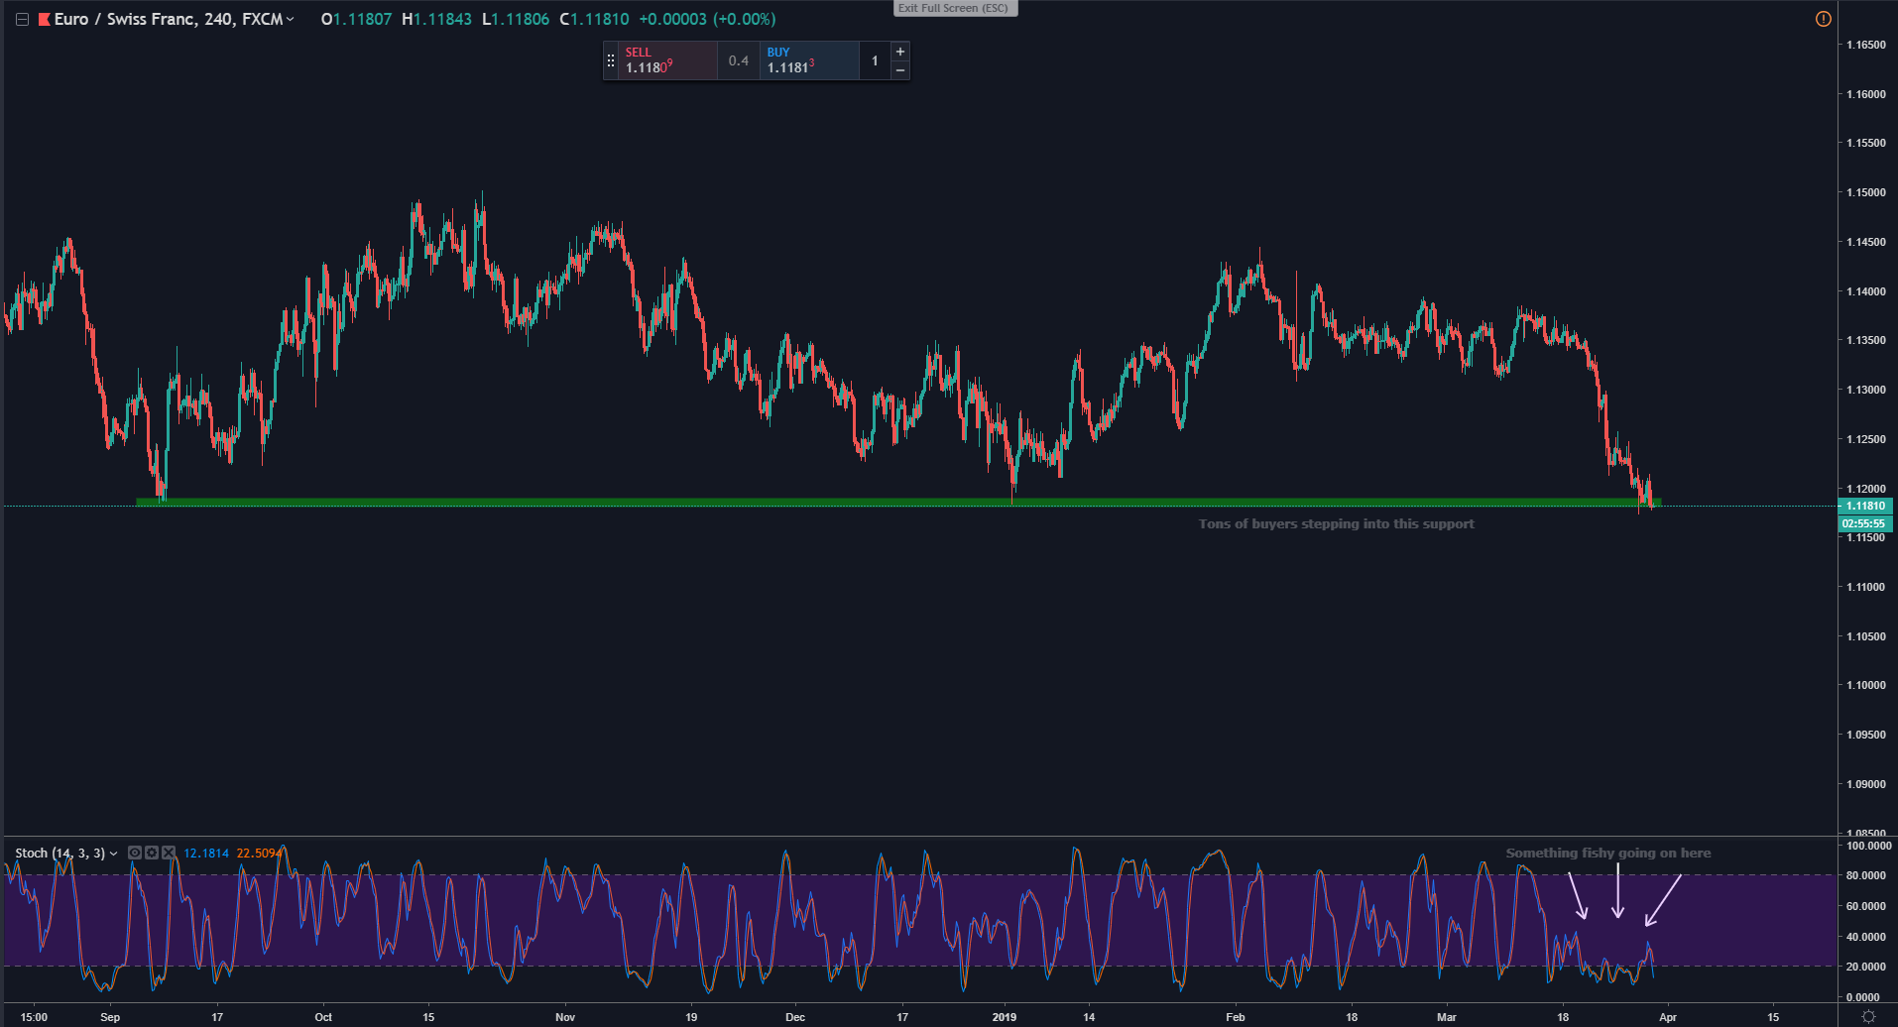
Task: Click the Apr label on the time axis
Action: (x=1668, y=1017)
